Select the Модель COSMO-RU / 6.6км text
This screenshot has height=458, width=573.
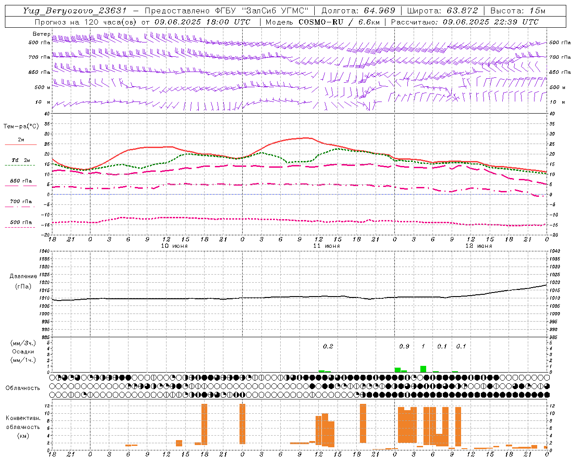322,22
